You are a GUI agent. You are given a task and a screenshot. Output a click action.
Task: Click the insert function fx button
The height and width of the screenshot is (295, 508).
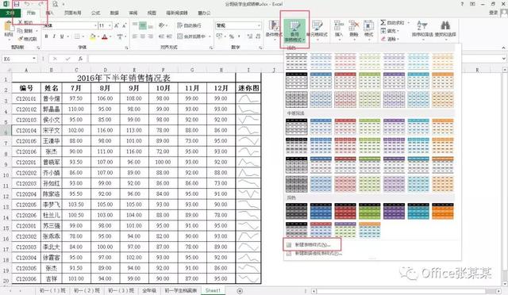coord(80,59)
